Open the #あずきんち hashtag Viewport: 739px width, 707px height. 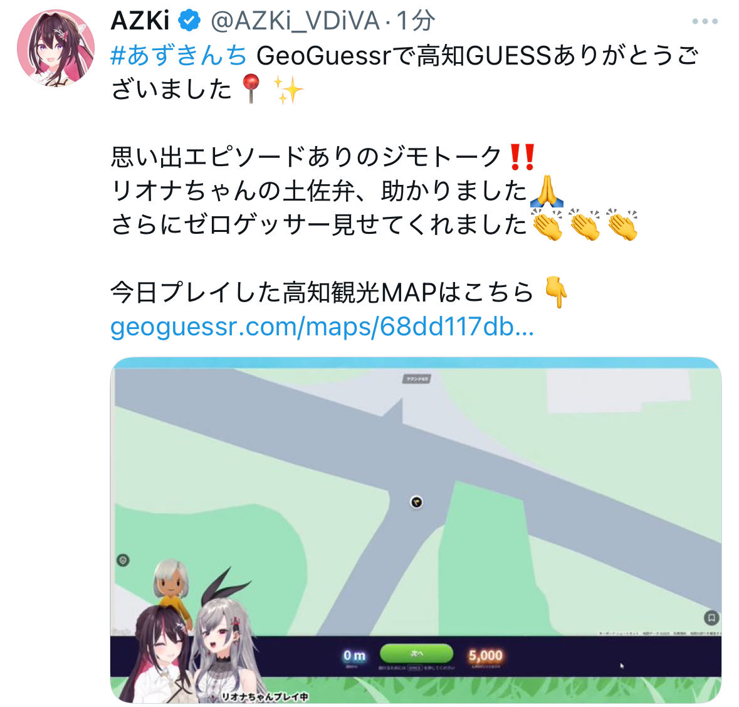179,55
